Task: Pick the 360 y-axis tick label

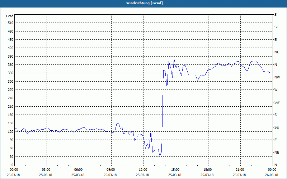Action: pos(11,65)
